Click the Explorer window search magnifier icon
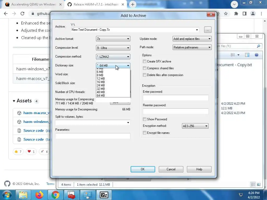 click(x=258, y=46)
